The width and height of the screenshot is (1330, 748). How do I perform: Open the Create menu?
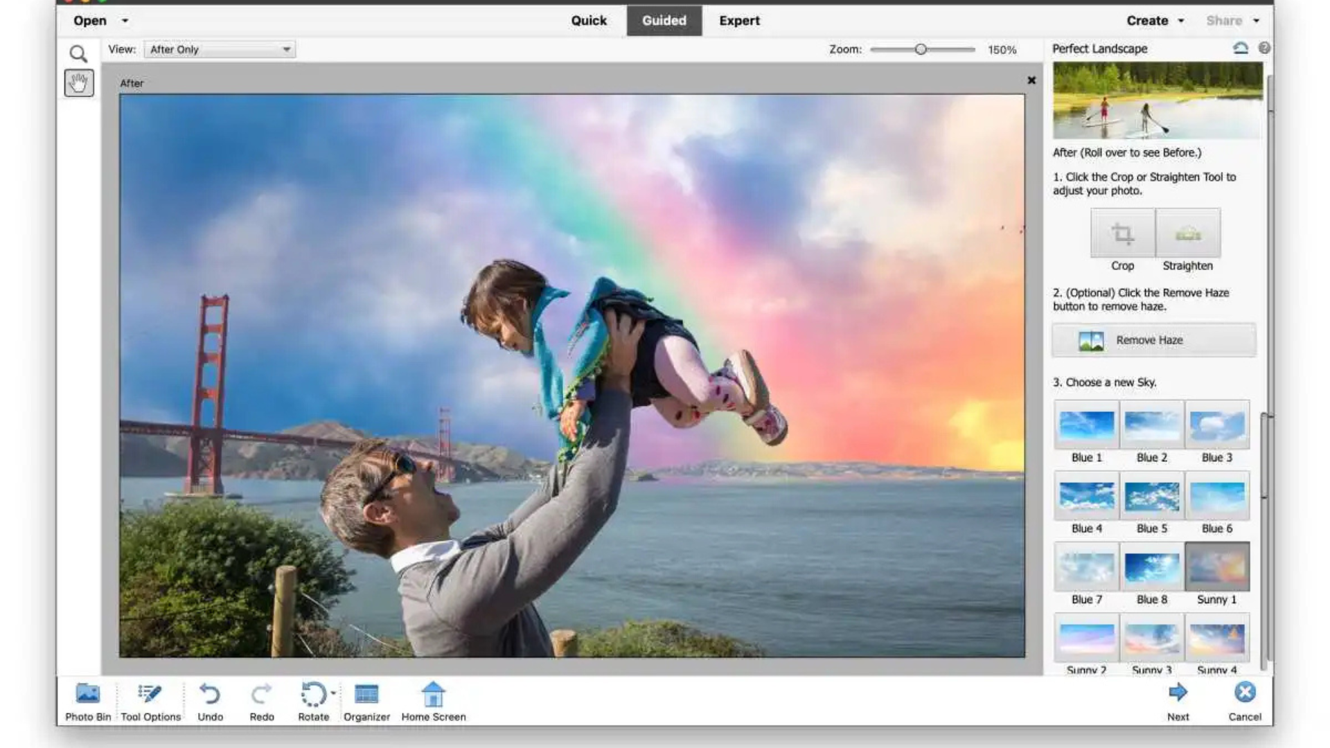[1152, 21]
